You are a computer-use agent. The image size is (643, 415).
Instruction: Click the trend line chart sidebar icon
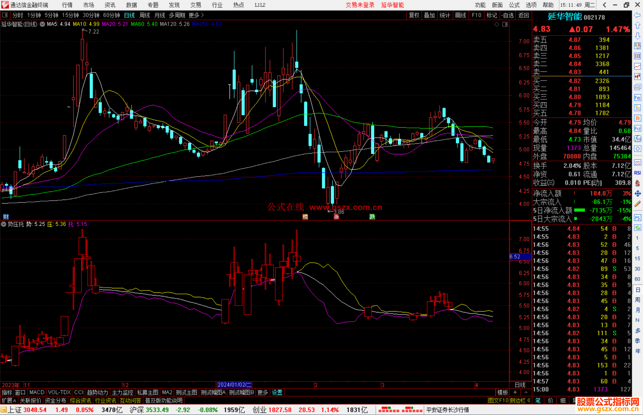pyautogui.click(x=637, y=66)
